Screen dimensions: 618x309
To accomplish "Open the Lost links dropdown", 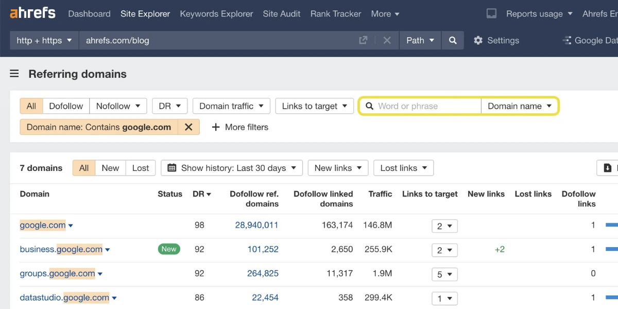I will coord(404,168).
